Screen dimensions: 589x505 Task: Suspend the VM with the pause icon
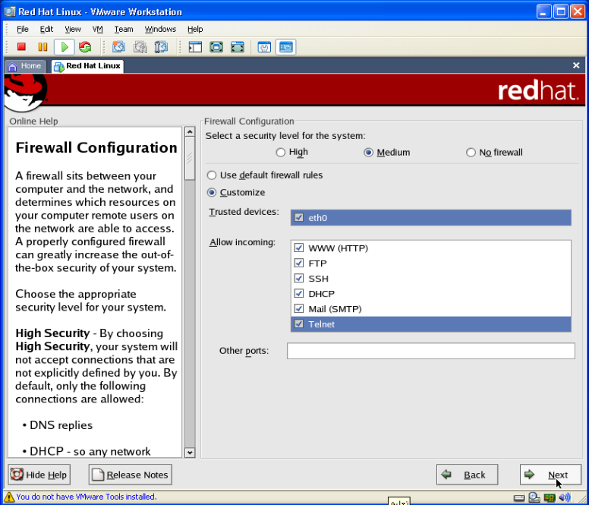coord(43,47)
